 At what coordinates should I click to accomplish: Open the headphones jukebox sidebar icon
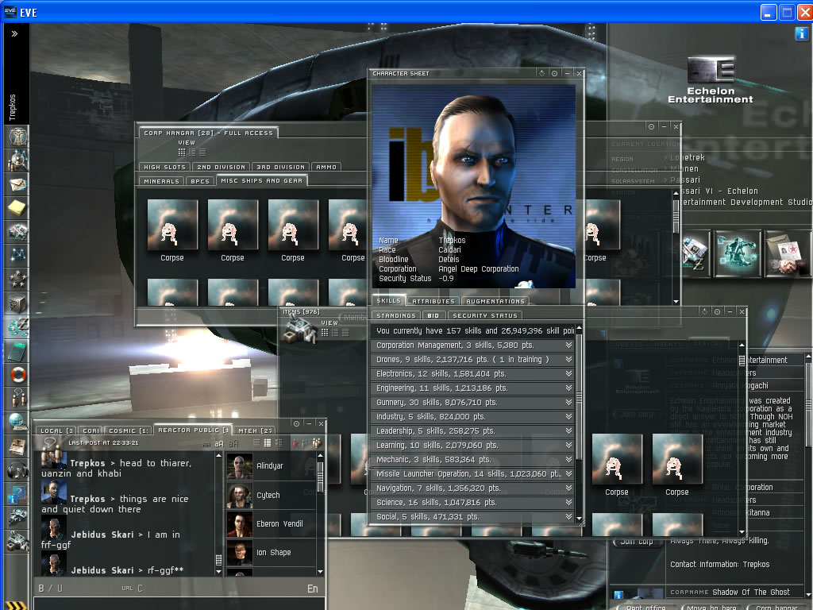(17, 470)
